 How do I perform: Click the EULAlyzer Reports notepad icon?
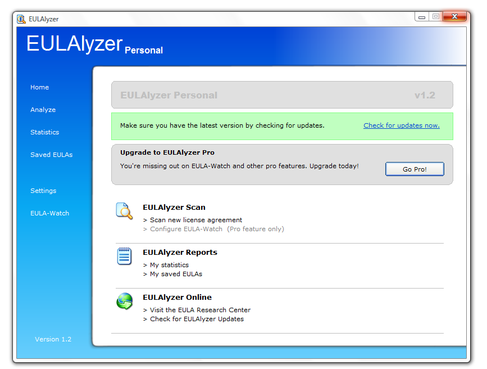124,256
